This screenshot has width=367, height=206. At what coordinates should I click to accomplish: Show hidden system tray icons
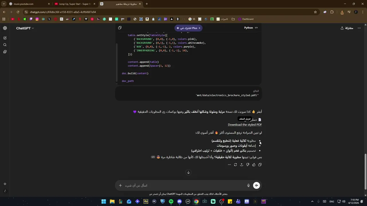click(x=312, y=201)
